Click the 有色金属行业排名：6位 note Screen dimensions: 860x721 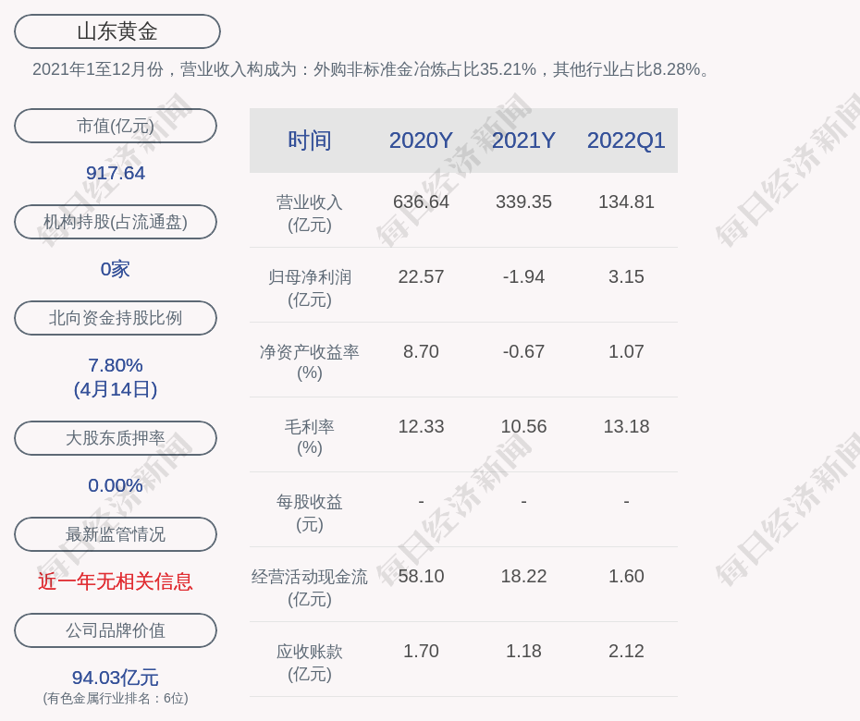click(x=116, y=698)
